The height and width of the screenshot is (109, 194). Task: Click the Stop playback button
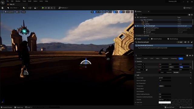click(x=49, y=8)
